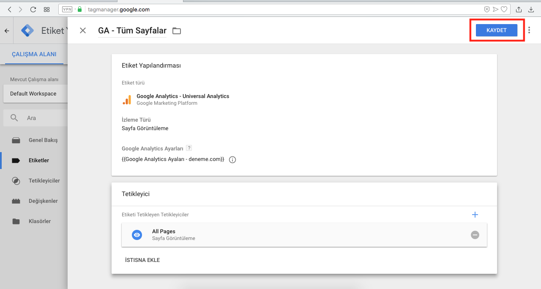Viewport: 541px width, 289px height.
Task: Click the Klasörler folder icon
Action: click(16, 221)
